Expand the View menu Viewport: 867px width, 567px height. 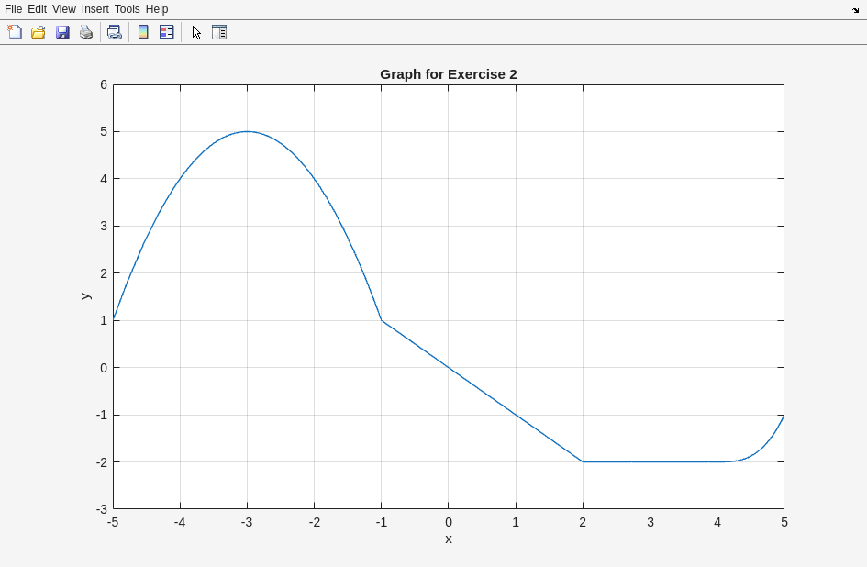pyautogui.click(x=64, y=9)
